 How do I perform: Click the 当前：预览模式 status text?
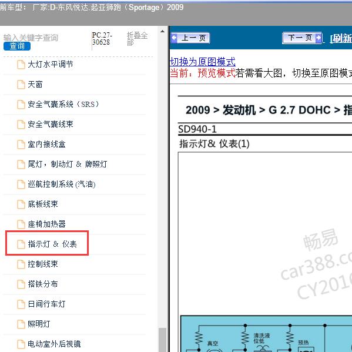(x=203, y=73)
